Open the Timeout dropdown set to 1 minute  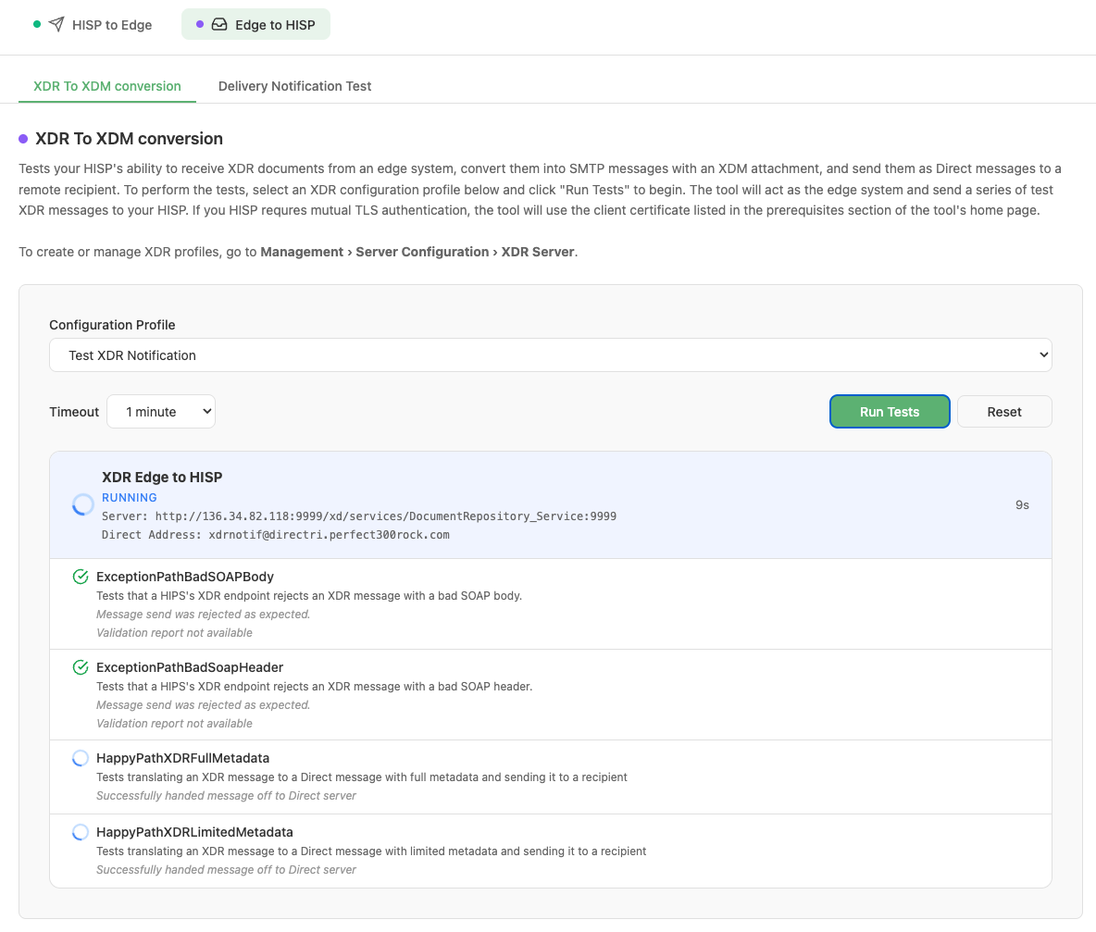tap(161, 412)
